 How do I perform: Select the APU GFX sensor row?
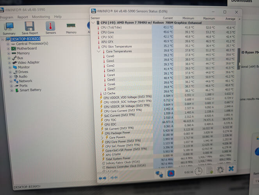click(166, 42)
